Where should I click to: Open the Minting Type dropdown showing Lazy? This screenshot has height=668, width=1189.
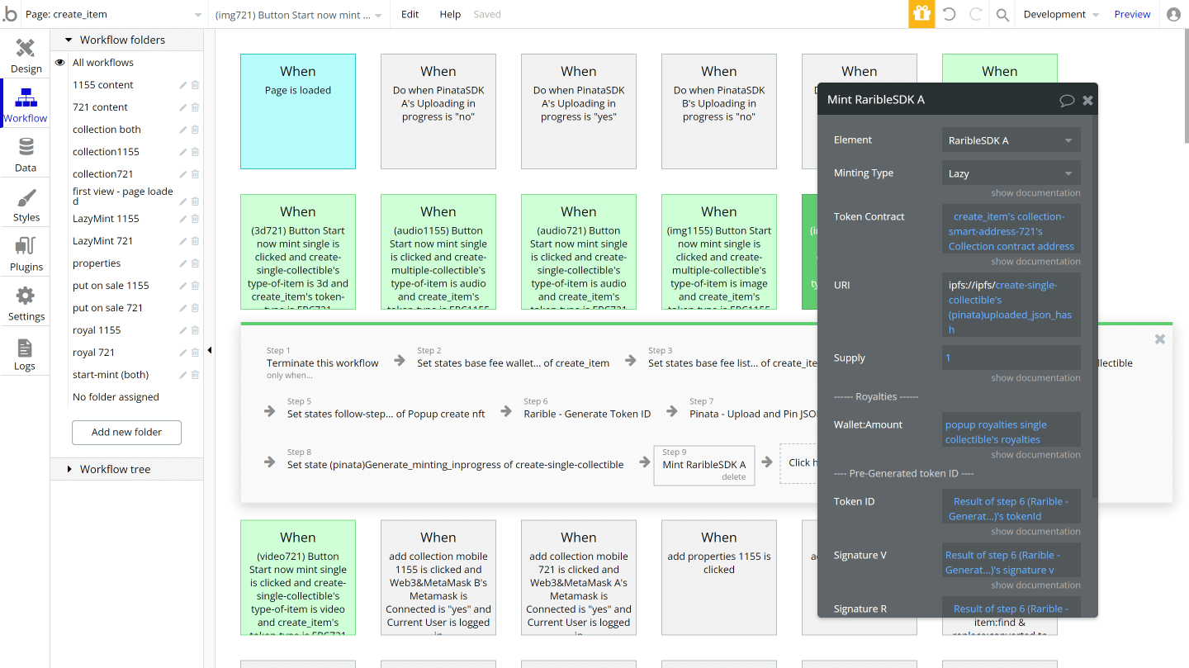[1011, 173]
